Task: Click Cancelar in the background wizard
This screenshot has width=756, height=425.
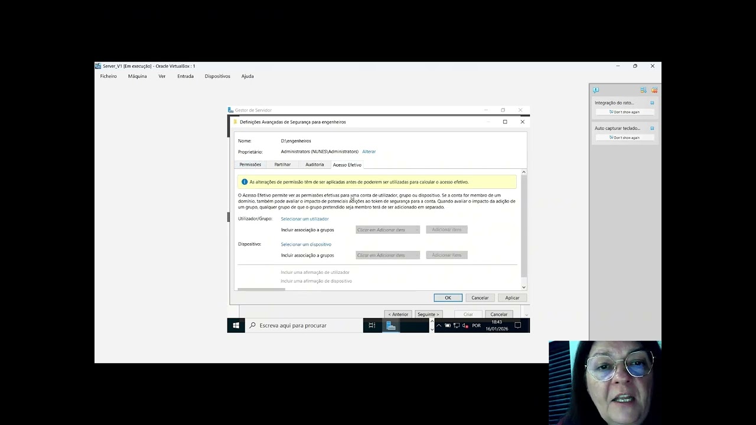Action: coord(498,314)
